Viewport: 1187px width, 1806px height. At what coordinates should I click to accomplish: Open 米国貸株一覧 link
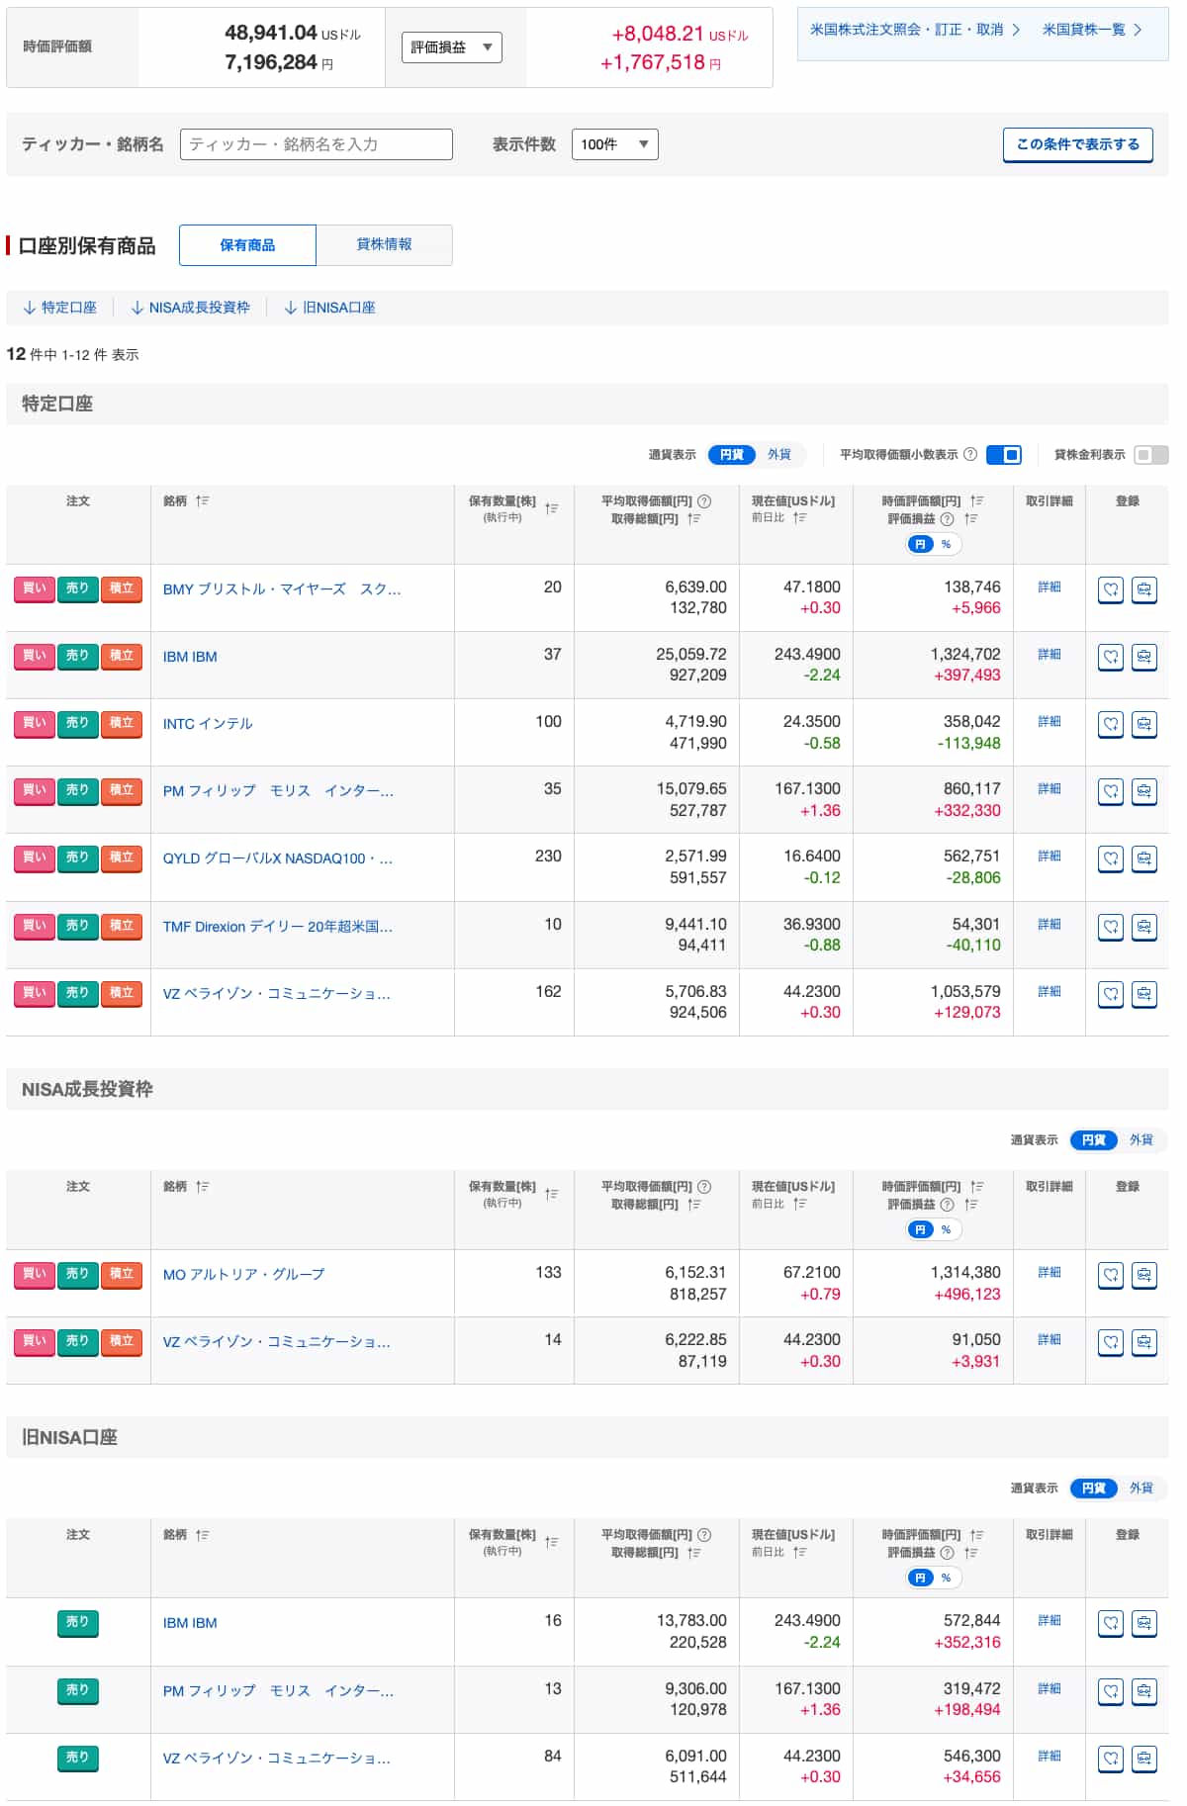pyautogui.click(x=1092, y=30)
